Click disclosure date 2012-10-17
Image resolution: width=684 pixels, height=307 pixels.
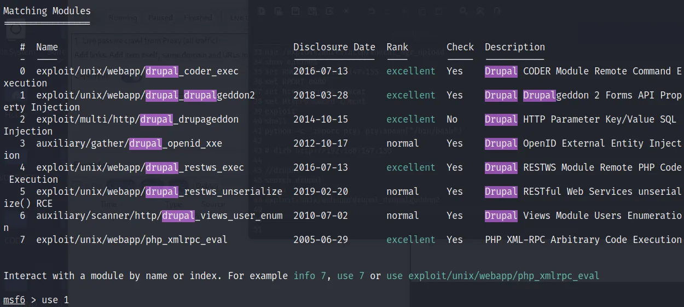point(321,143)
